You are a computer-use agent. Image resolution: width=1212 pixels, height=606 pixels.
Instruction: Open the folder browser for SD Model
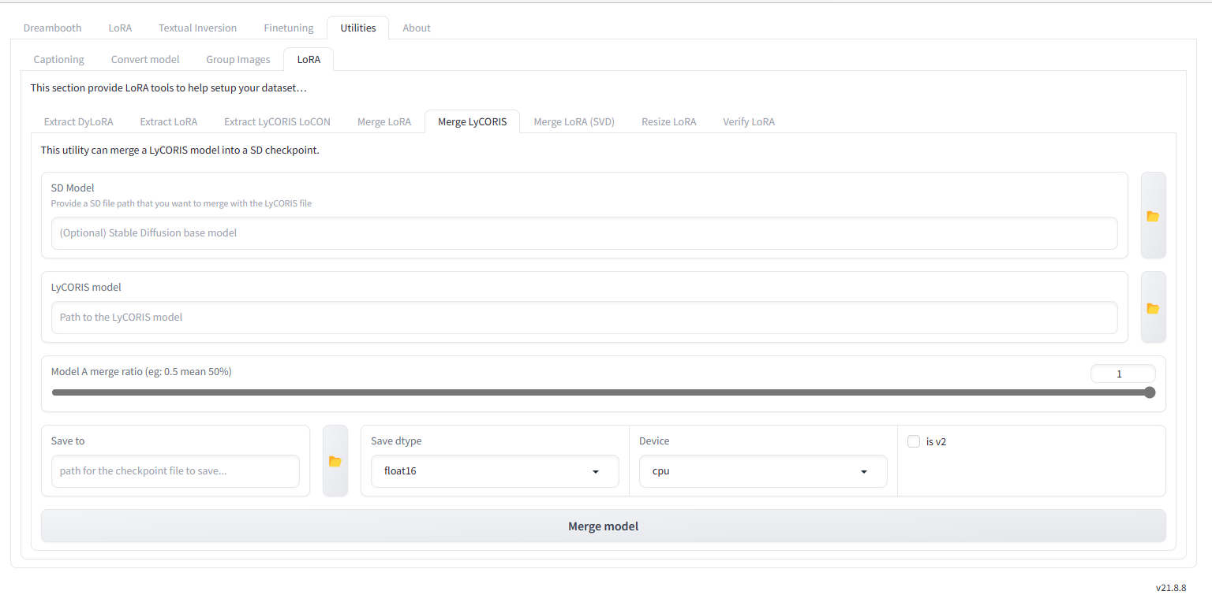(1153, 216)
